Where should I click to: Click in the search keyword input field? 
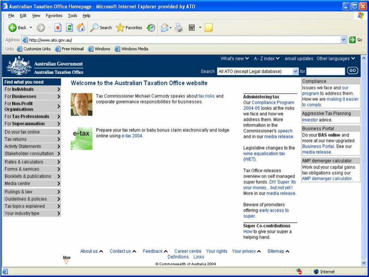pyautogui.click(x=325, y=71)
